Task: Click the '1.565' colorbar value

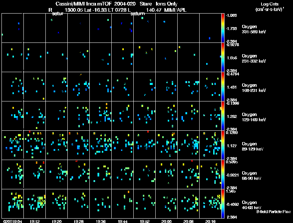Action: coord(231,191)
